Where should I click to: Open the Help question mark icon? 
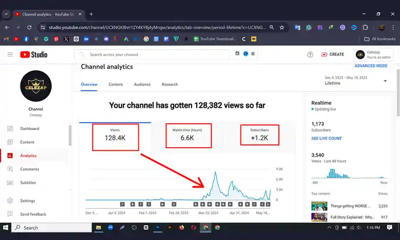[310, 55]
